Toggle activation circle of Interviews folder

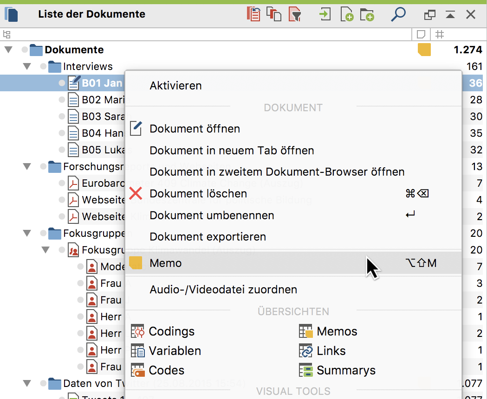[x=43, y=66]
